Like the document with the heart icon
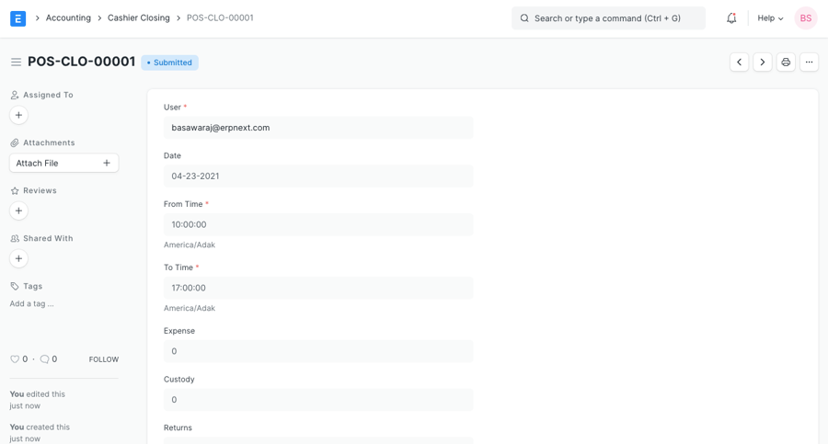The width and height of the screenshot is (828, 444). click(x=15, y=359)
